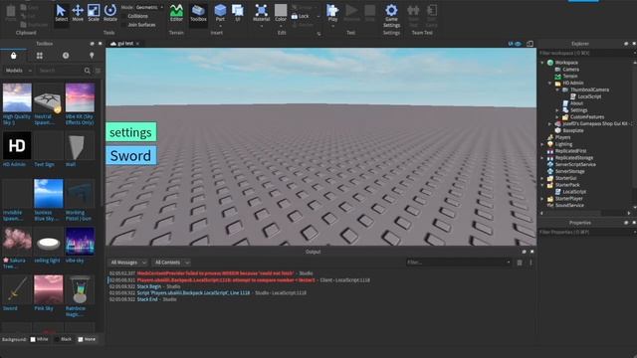Select the Select tool
This screenshot has height=358, width=637.
tap(62, 13)
